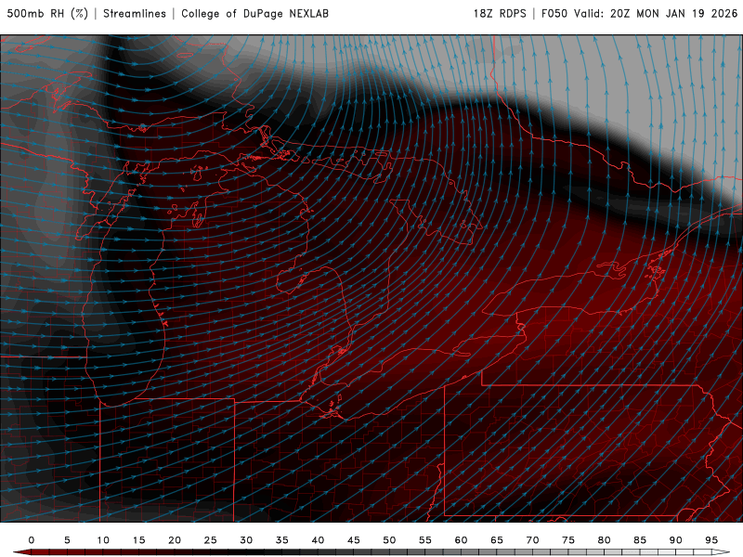Select the "60" tick label on the legend
The width and height of the screenshot is (743, 557).
[x=461, y=540]
